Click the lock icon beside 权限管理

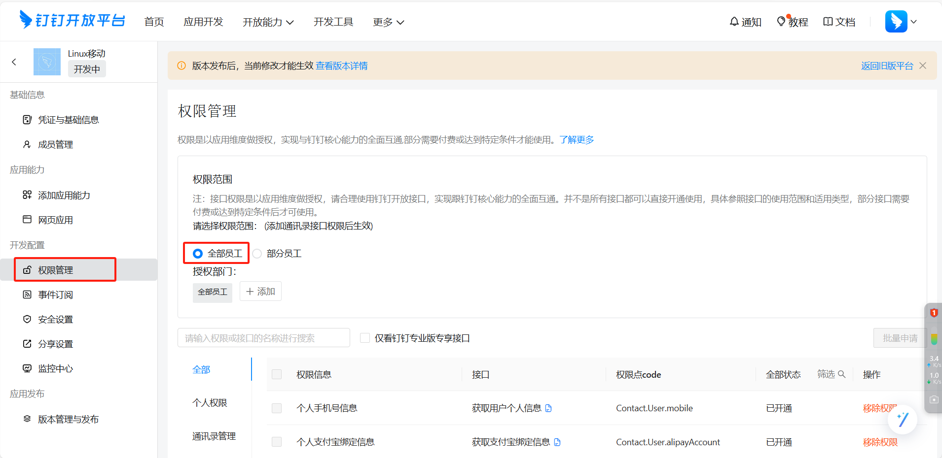[27, 270]
